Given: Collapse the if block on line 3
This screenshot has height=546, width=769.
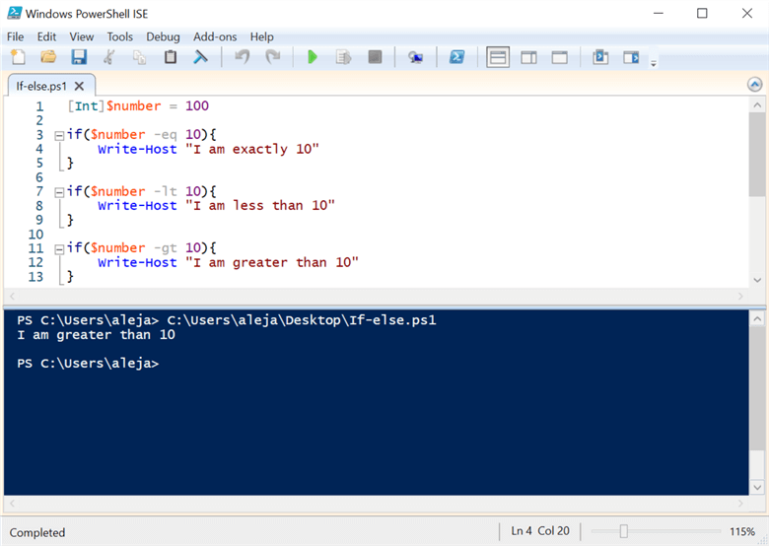Looking at the screenshot, I should tap(59, 136).
